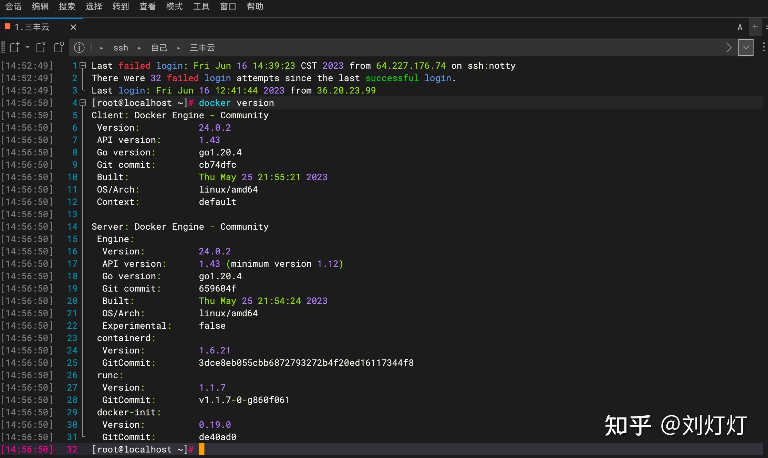This screenshot has width=768, height=458.
Task: Click the 'A' appearance icon at top right
Action: pyautogui.click(x=740, y=27)
